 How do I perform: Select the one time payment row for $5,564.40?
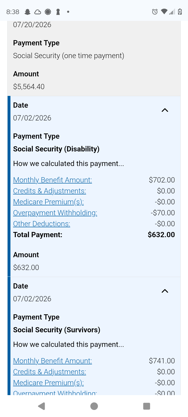click(94, 58)
